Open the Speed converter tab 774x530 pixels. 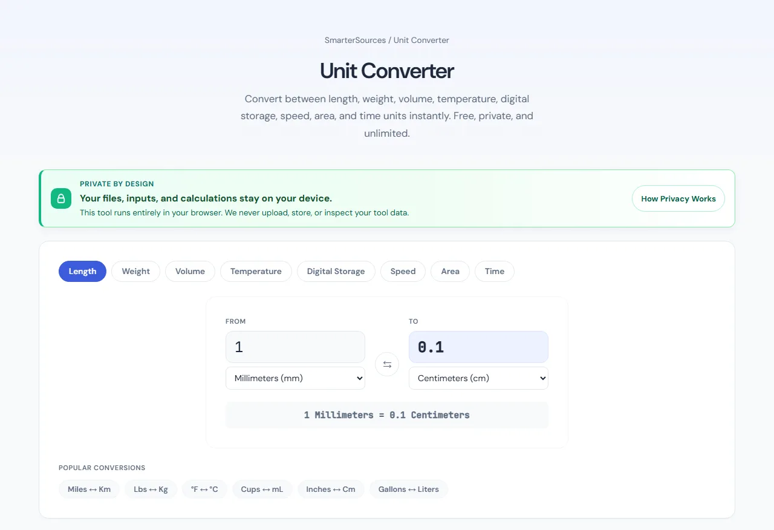point(403,271)
